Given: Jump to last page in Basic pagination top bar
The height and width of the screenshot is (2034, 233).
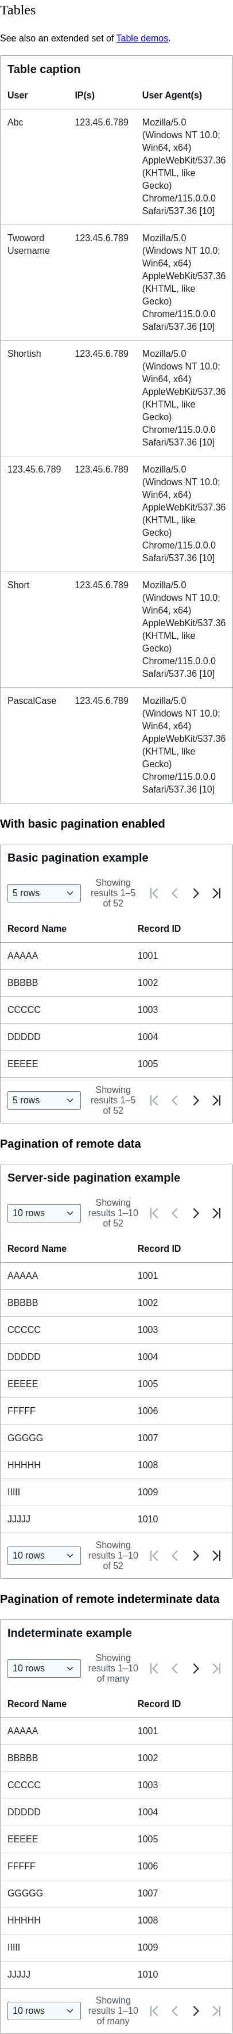Looking at the screenshot, I should pos(216,893).
